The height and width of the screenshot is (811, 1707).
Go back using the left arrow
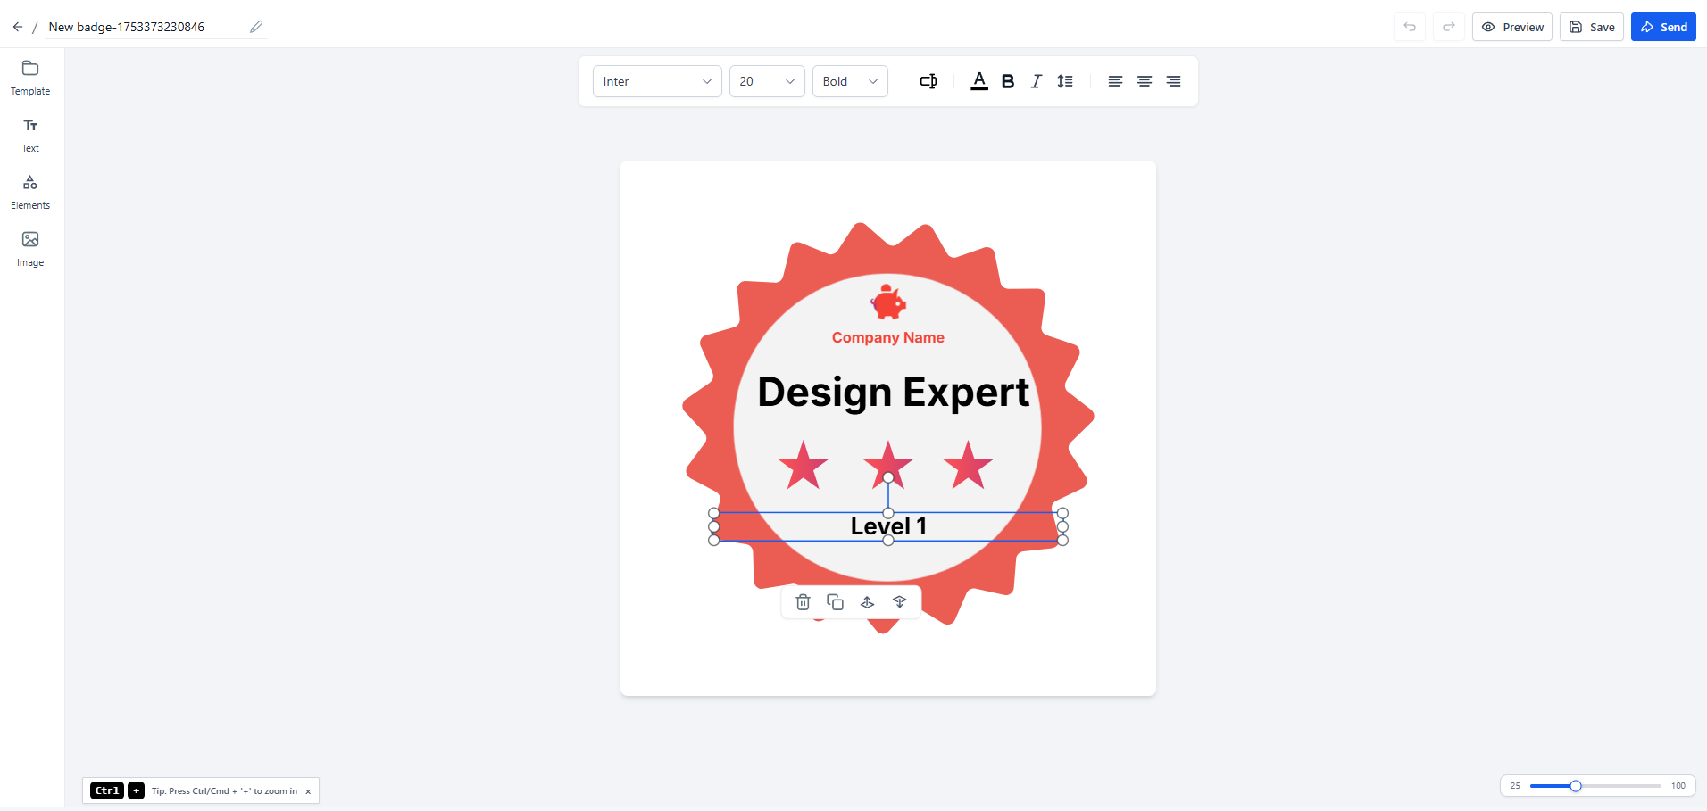point(18,27)
